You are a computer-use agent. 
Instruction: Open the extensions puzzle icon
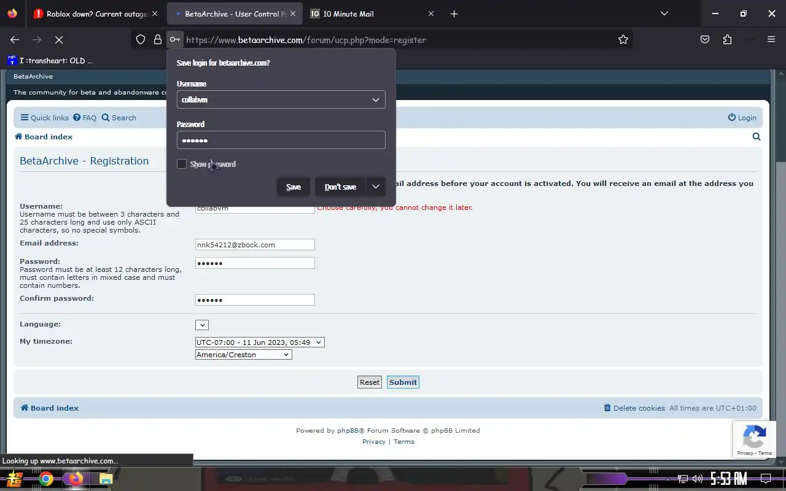[x=728, y=40]
